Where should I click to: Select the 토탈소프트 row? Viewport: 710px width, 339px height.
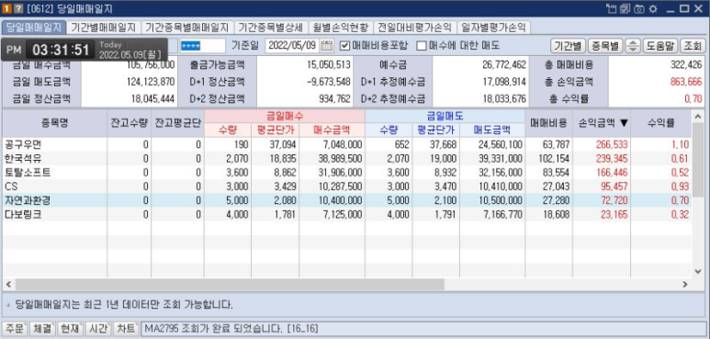coord(346,173)
